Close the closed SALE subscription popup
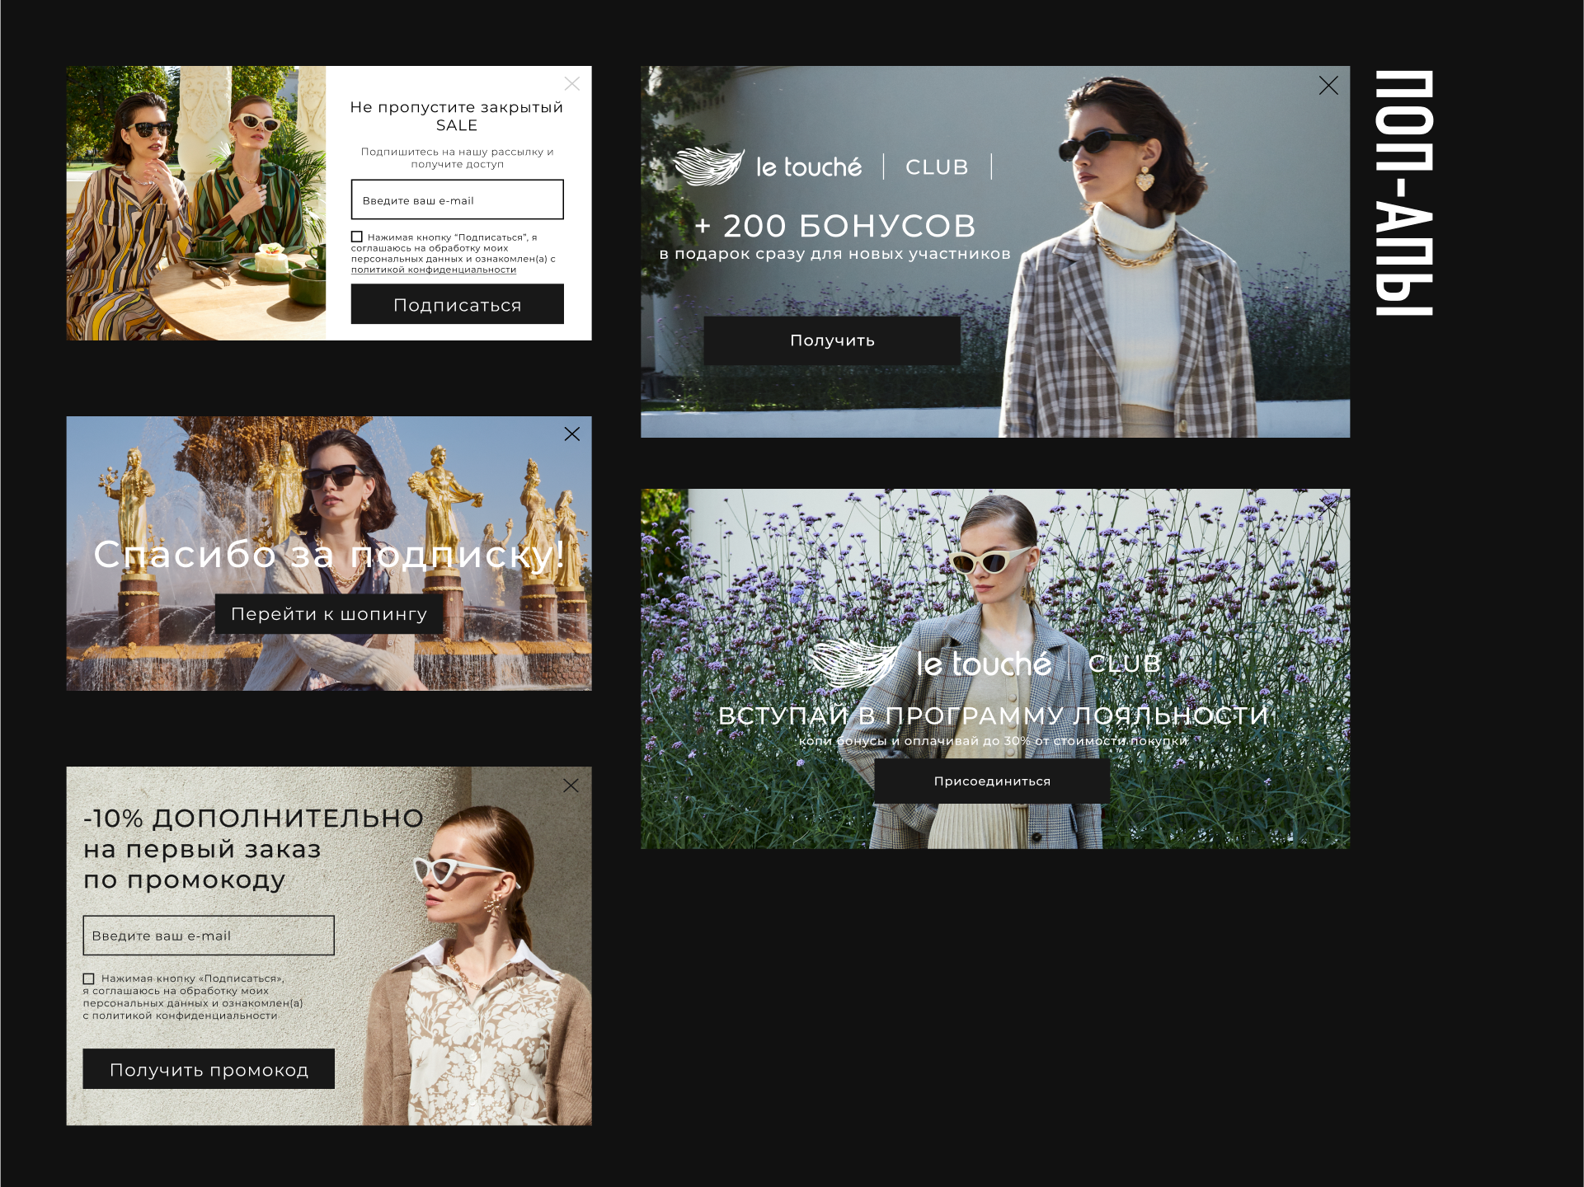This screenshot has width=1584, height=1187. point(571,84)
